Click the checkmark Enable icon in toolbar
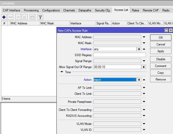 pyautogui.click(x=18, y=17)
